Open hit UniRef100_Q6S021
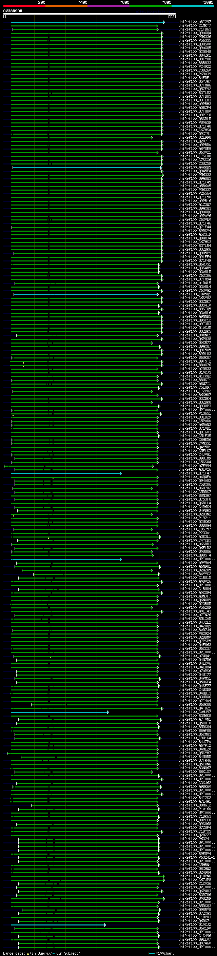 [195, 152]
